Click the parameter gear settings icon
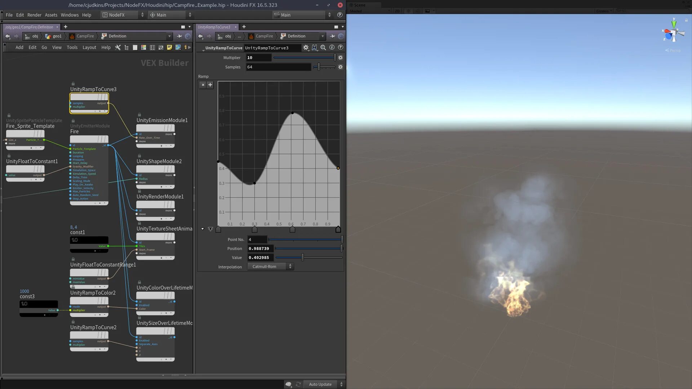Image resolution: width=692 pixels, height=389 pixels. click(306, 48)
